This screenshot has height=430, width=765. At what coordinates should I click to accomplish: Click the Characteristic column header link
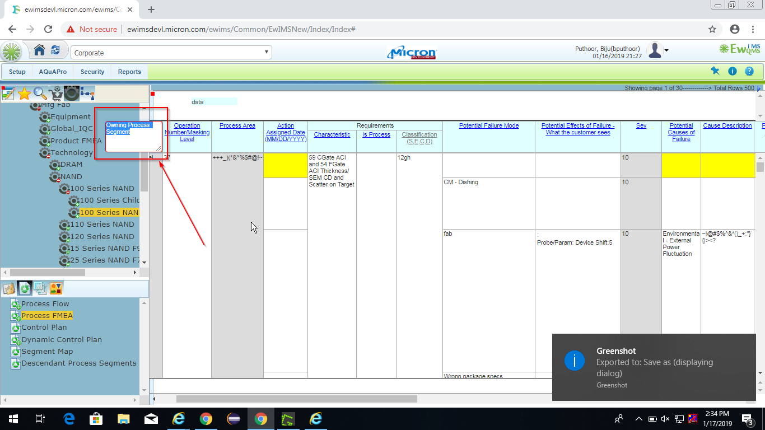point(332,134)
